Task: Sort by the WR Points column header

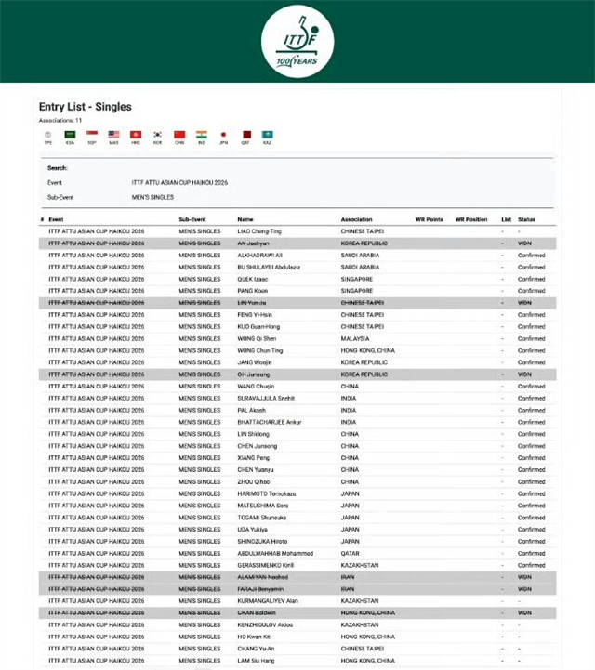Action: tap(430, 219)
